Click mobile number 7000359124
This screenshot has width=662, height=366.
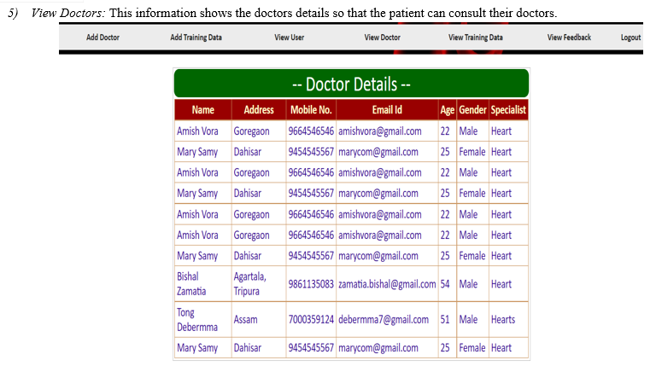311,320
